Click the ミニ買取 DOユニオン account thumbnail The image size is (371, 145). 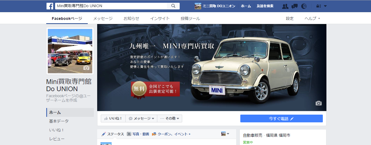tap(198, 6)
